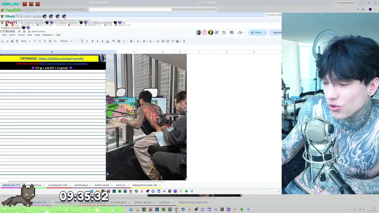
Task: Toggle strikethrough formatting
Action: (102, 41)
